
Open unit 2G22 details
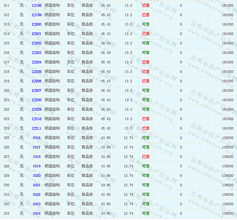[36, 194]
